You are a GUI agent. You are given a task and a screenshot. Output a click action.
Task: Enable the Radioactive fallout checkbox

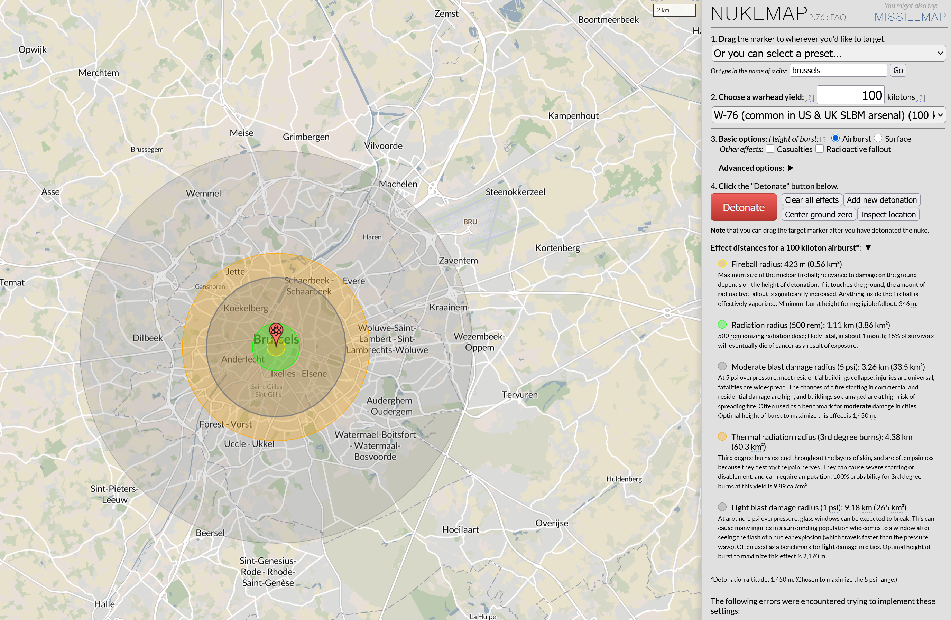pos(820,149)
